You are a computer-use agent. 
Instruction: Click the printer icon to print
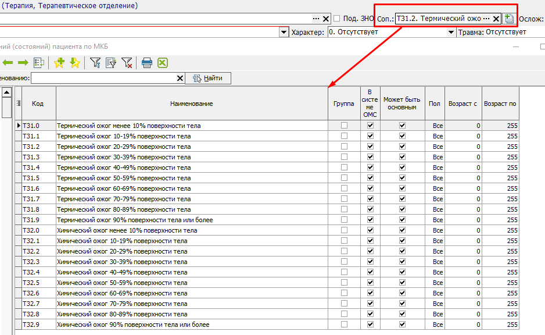(147, 63)
